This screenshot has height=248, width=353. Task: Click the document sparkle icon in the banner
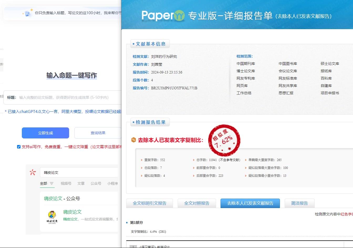(x=28, y=13)
